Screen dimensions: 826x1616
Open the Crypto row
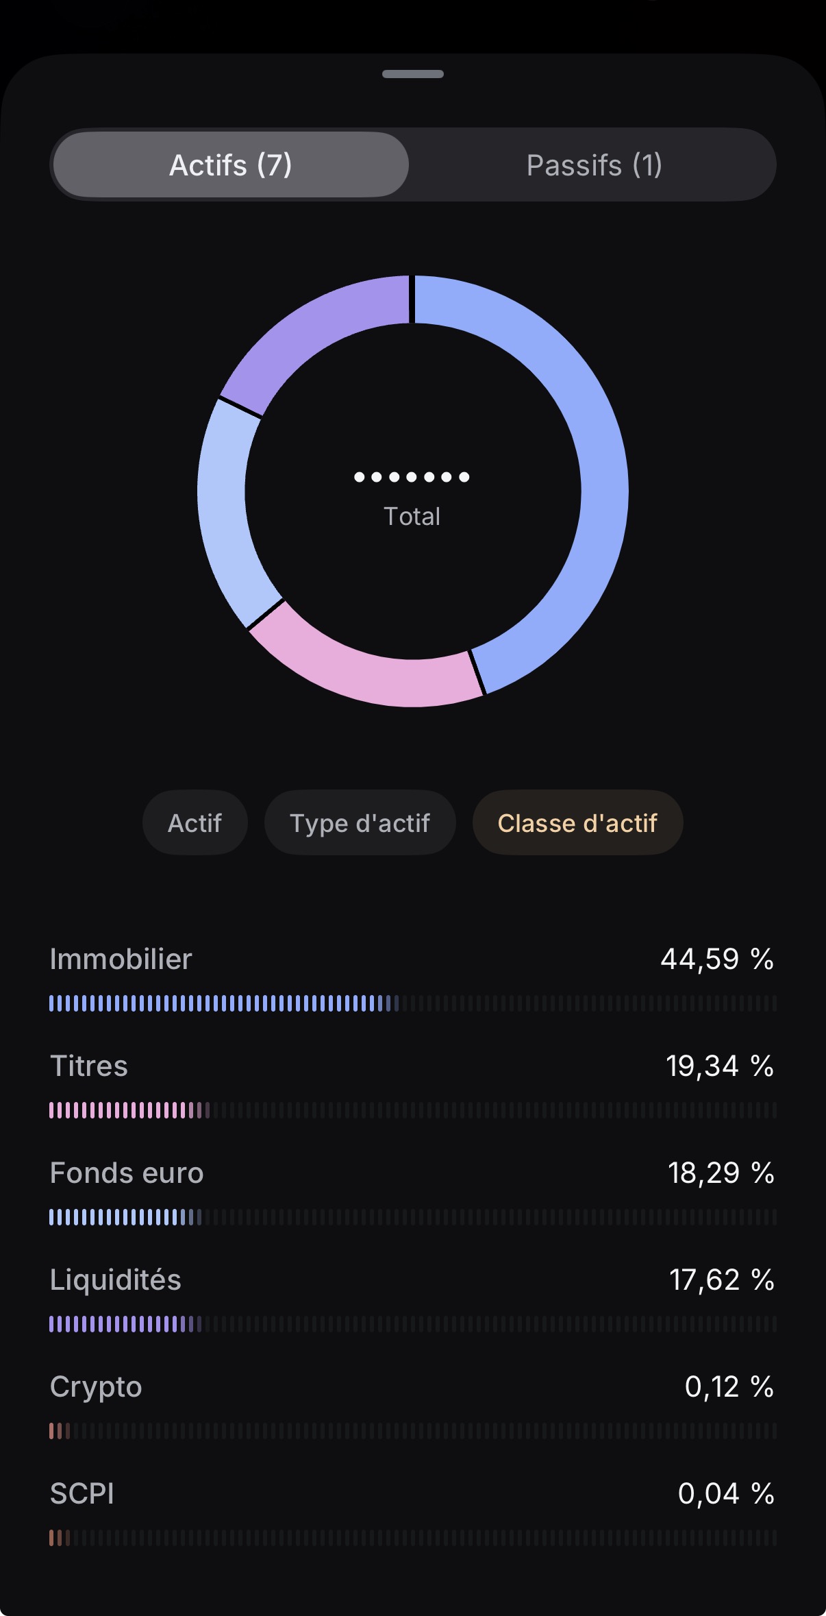pyautogui.click(x=412, y=1405)
